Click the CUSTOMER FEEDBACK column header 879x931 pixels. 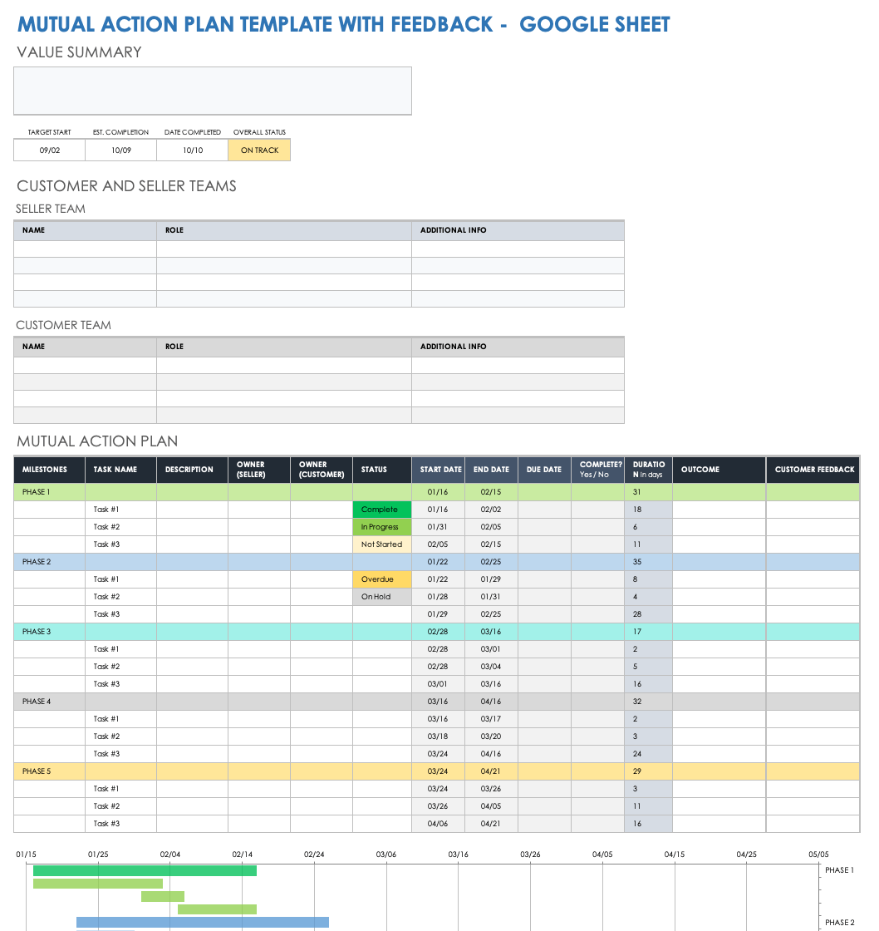pyautogui.click(x=813, y=470)
